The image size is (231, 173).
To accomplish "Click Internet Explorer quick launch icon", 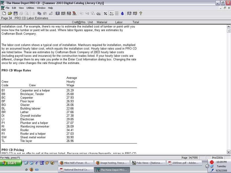I will click(x=37, y=163).
